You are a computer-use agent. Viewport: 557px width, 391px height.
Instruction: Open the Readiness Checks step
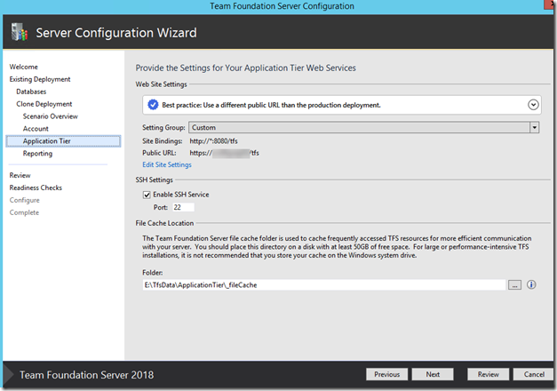pos(36,188)
